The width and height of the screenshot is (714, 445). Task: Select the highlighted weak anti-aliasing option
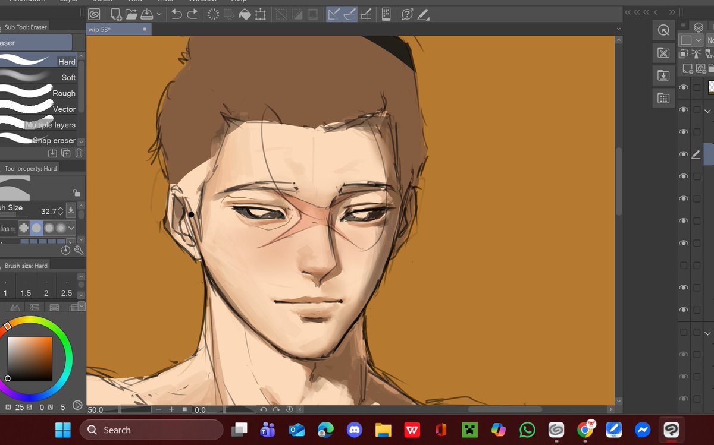point(36,228)
